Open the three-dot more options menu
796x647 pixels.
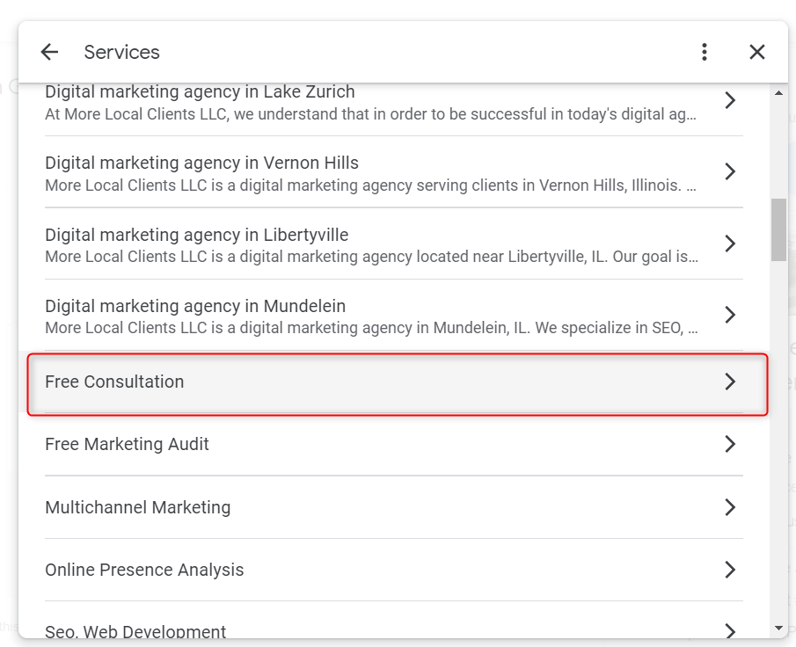[x=705, y=52]
